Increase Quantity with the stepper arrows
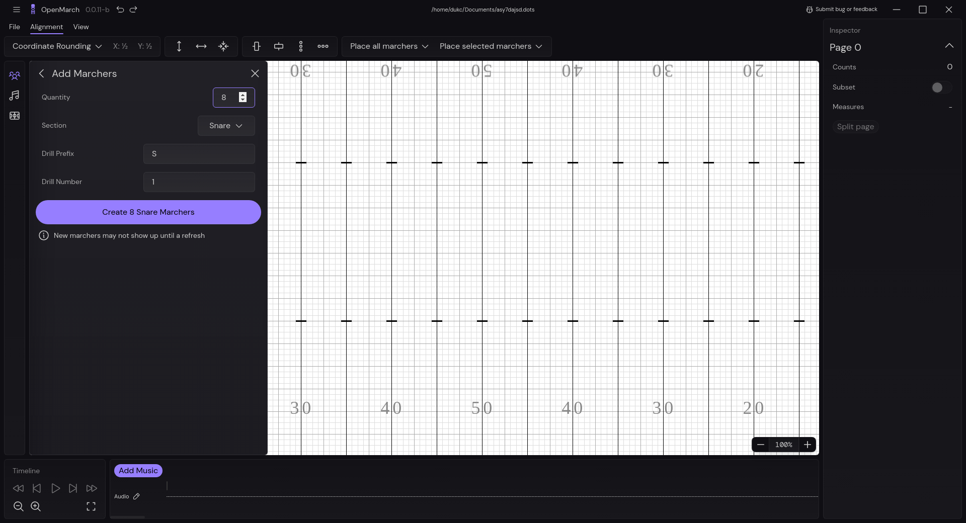The height and width of the screenshot is (523, 966). click(x=243, y=95)
